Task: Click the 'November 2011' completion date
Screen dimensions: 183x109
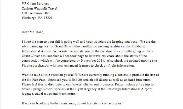Action: coord(93,61)
